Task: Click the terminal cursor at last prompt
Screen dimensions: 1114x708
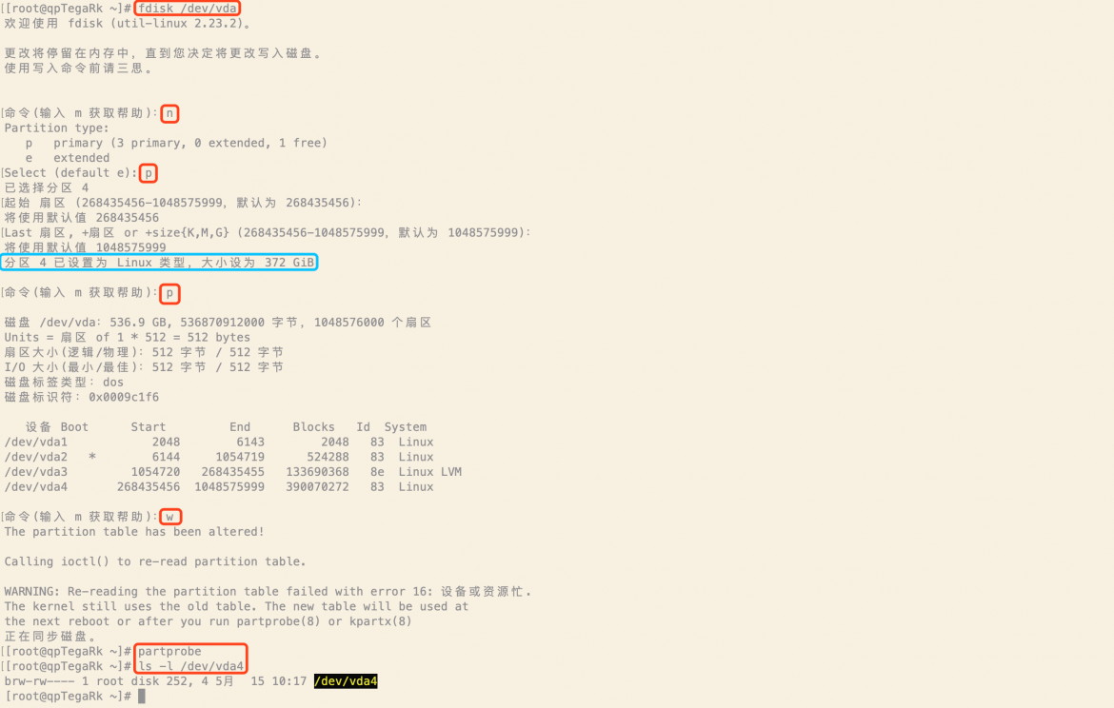Action: coord(141,696)
